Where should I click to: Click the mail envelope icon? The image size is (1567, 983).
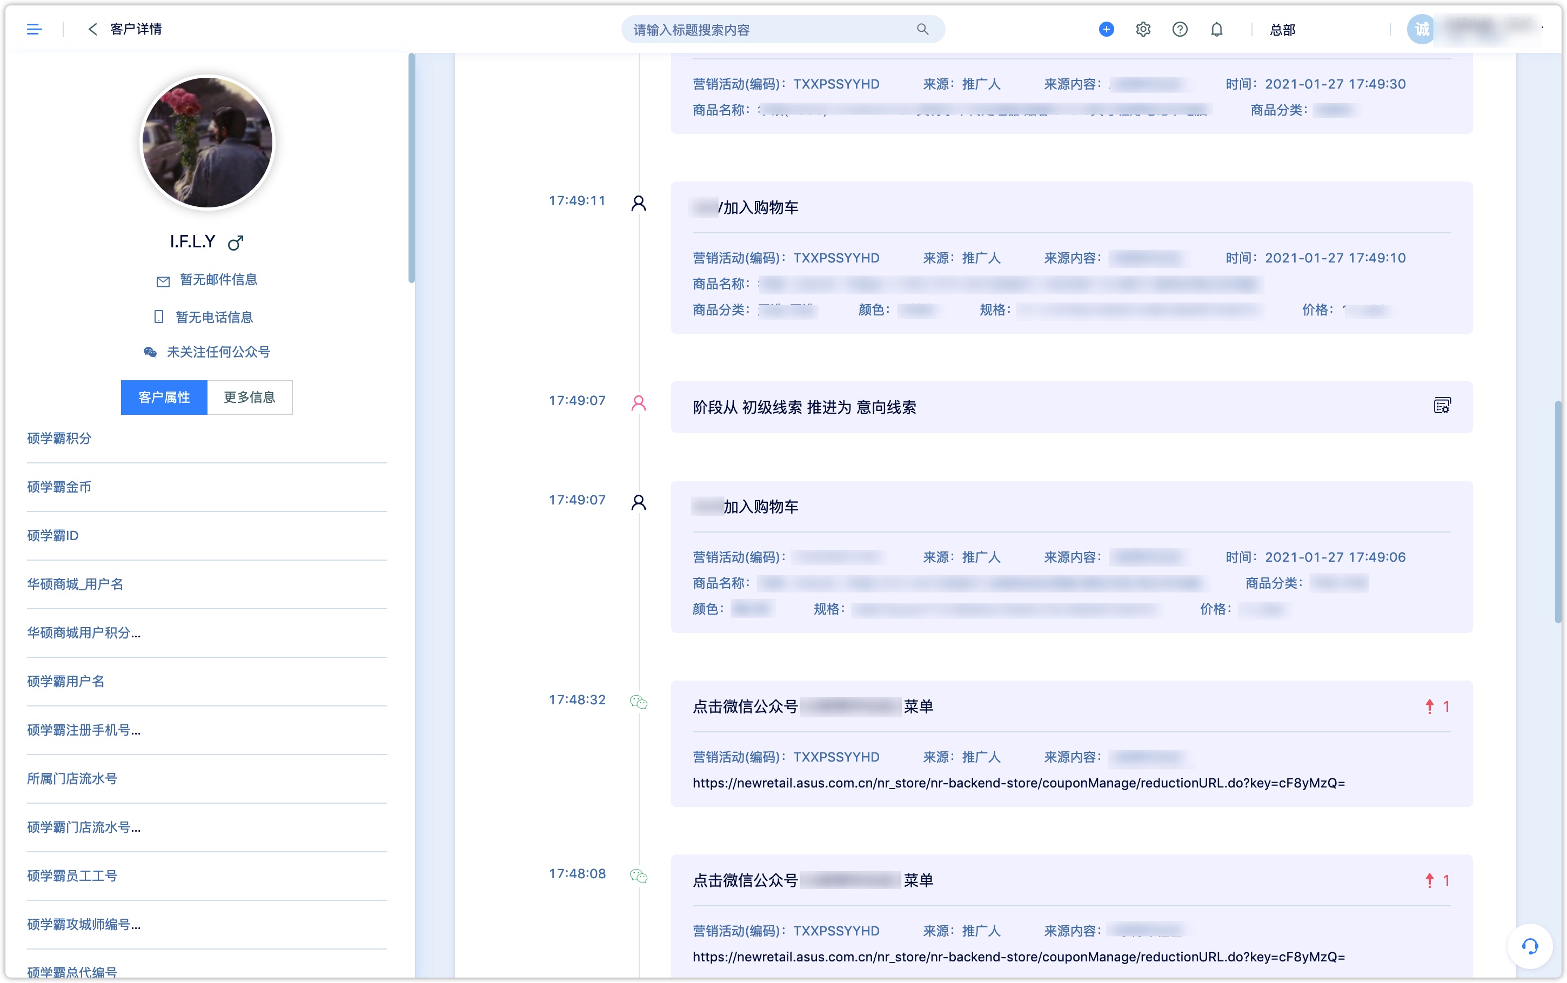[x=163, y=281]
